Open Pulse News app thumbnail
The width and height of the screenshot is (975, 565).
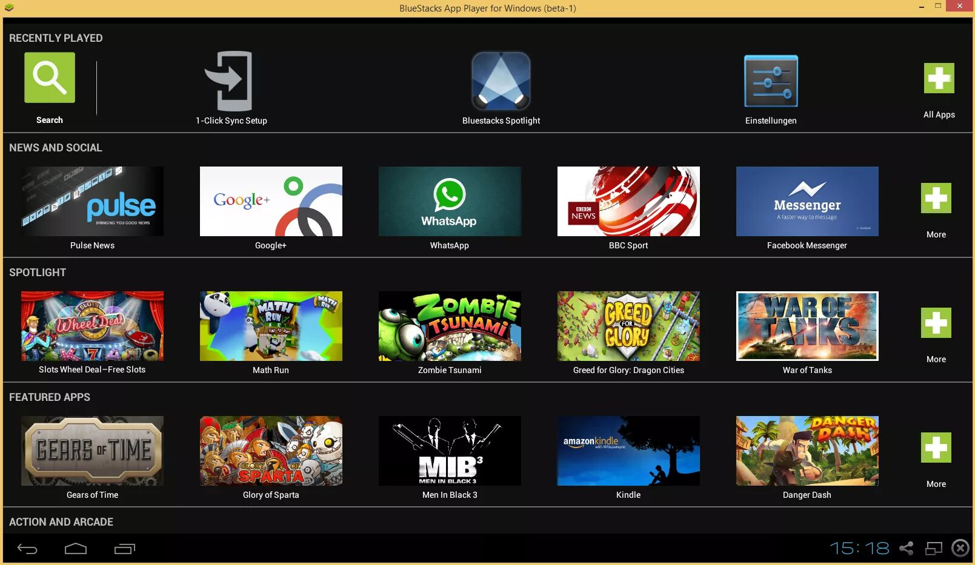92,201
